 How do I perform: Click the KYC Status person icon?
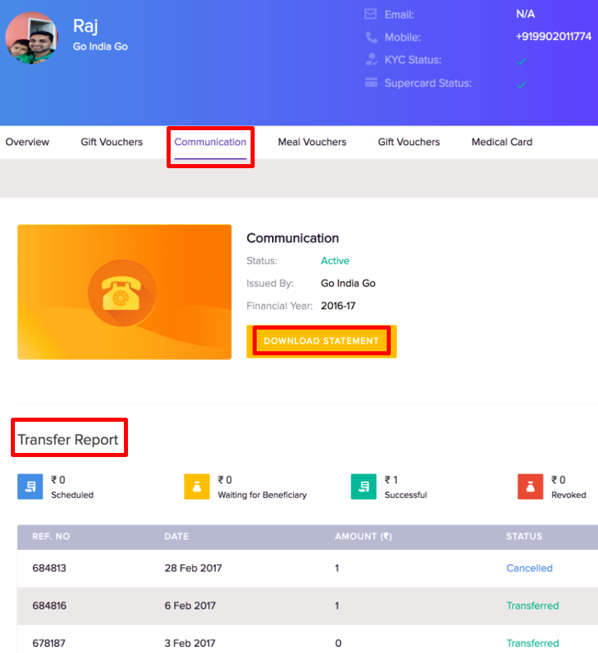(x=371, y=60)
